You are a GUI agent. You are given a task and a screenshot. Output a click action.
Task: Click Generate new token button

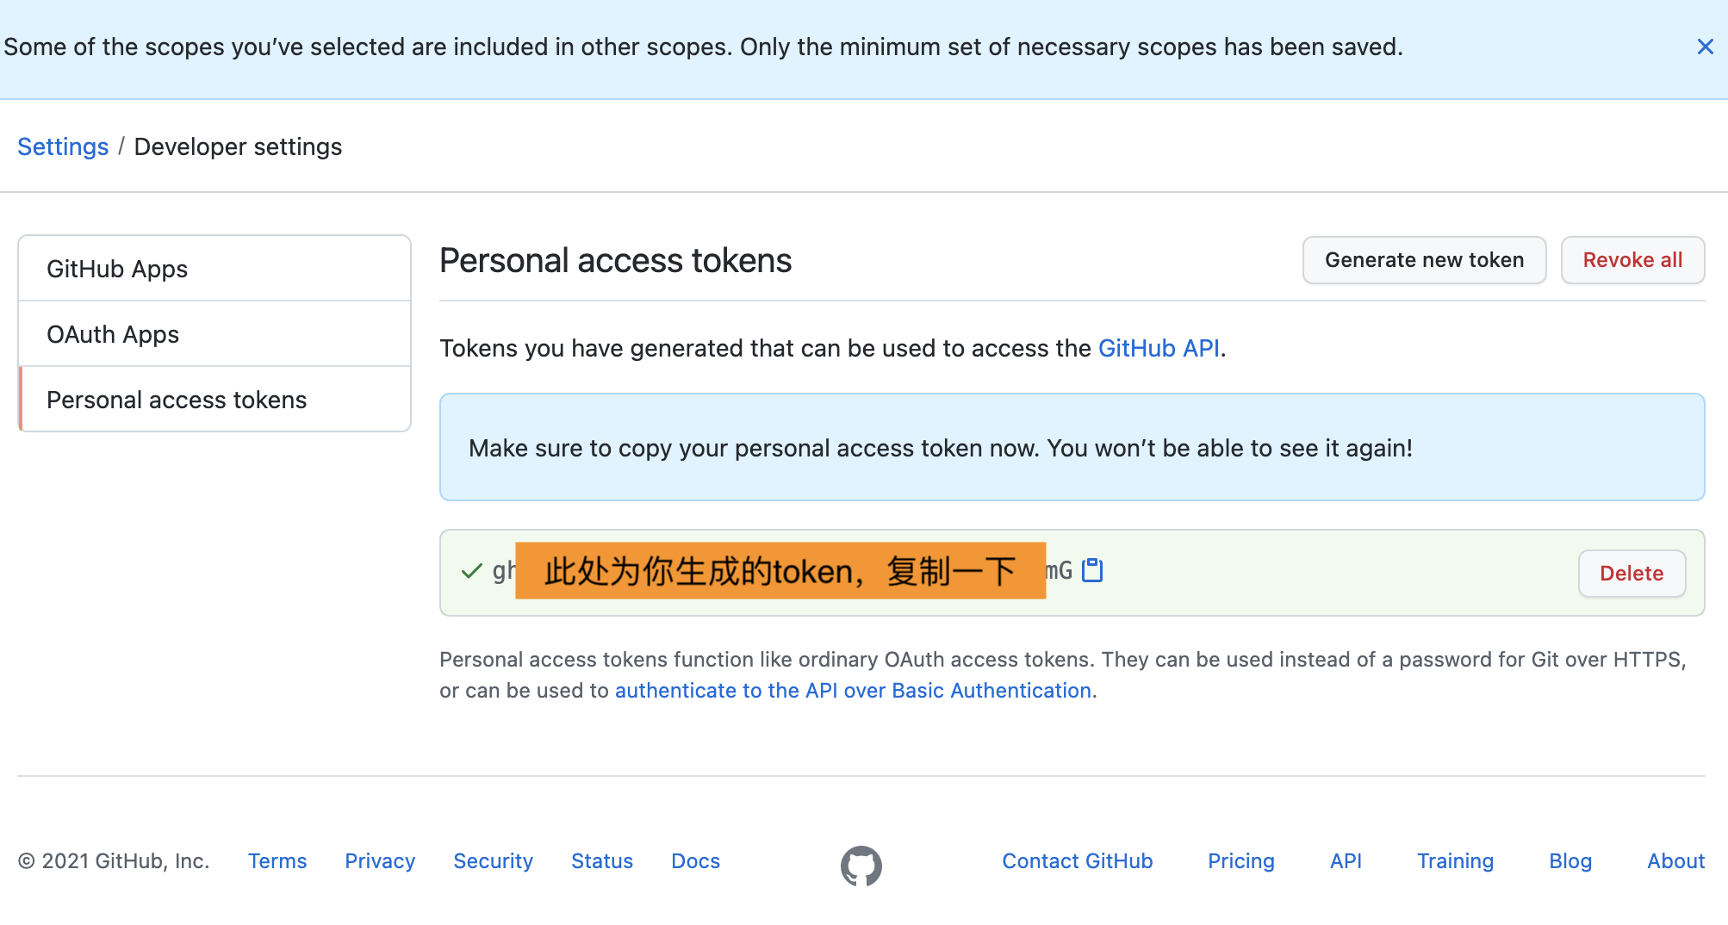pos(1424,260)
